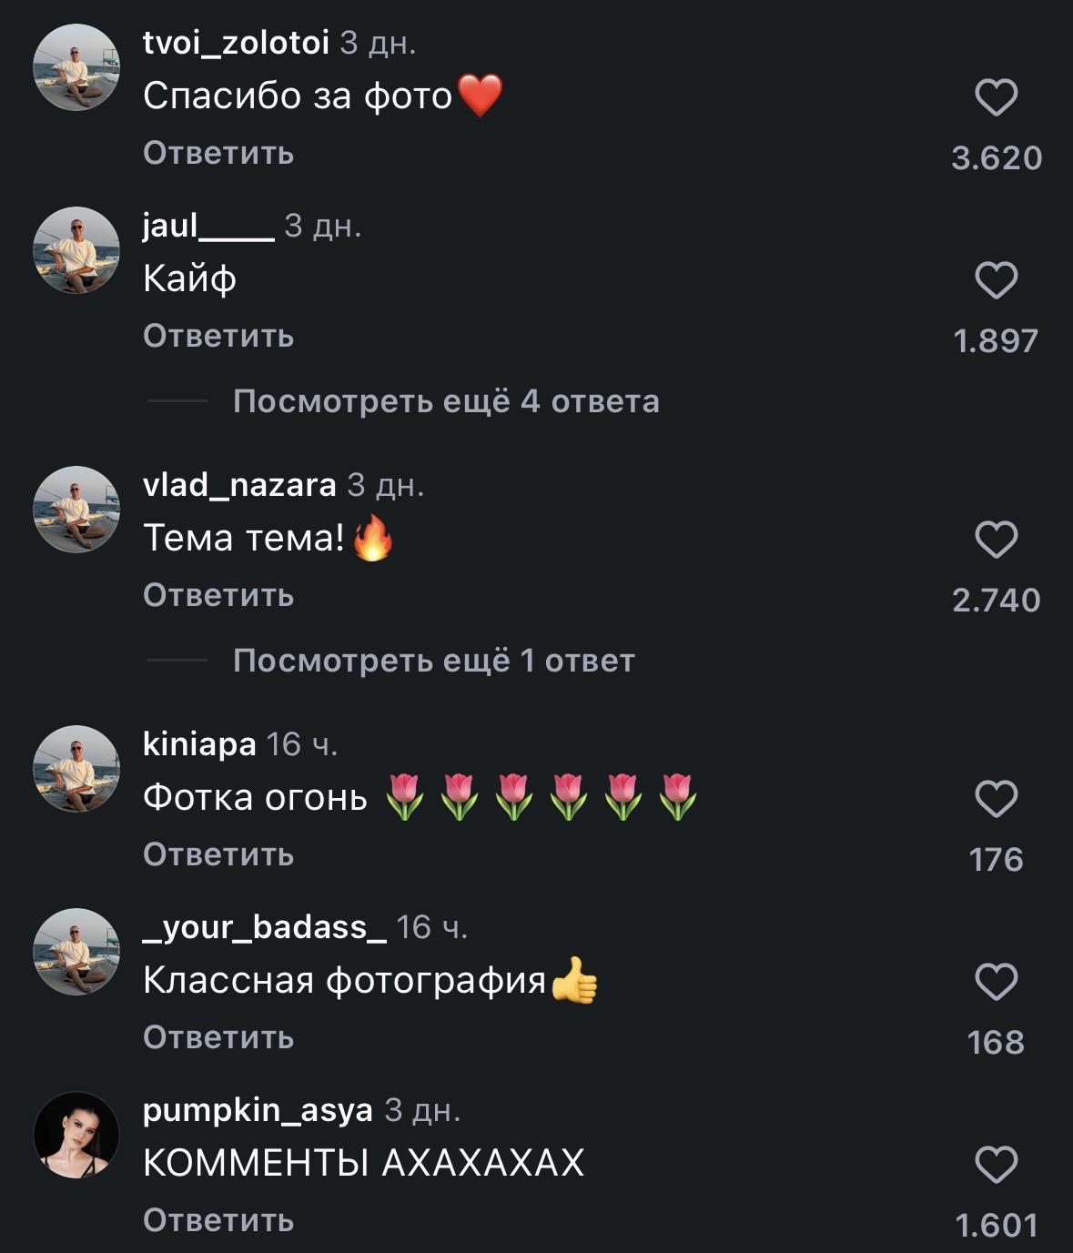Expand "Посмотреть ещё 4 ответа" replies

click(x=445, y=401)
